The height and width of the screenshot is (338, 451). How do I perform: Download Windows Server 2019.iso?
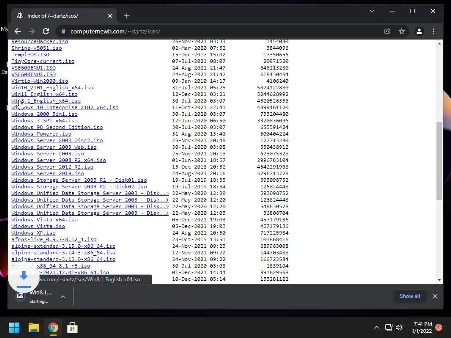pos(48,173)
